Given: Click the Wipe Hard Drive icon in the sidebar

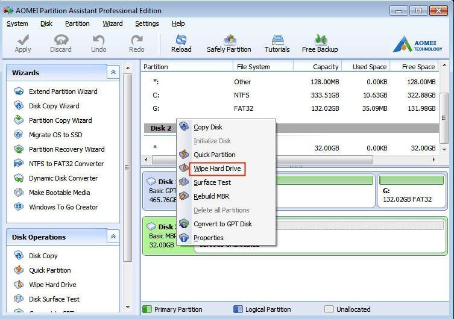Looking at the screenshot, I should pos(19,284).
